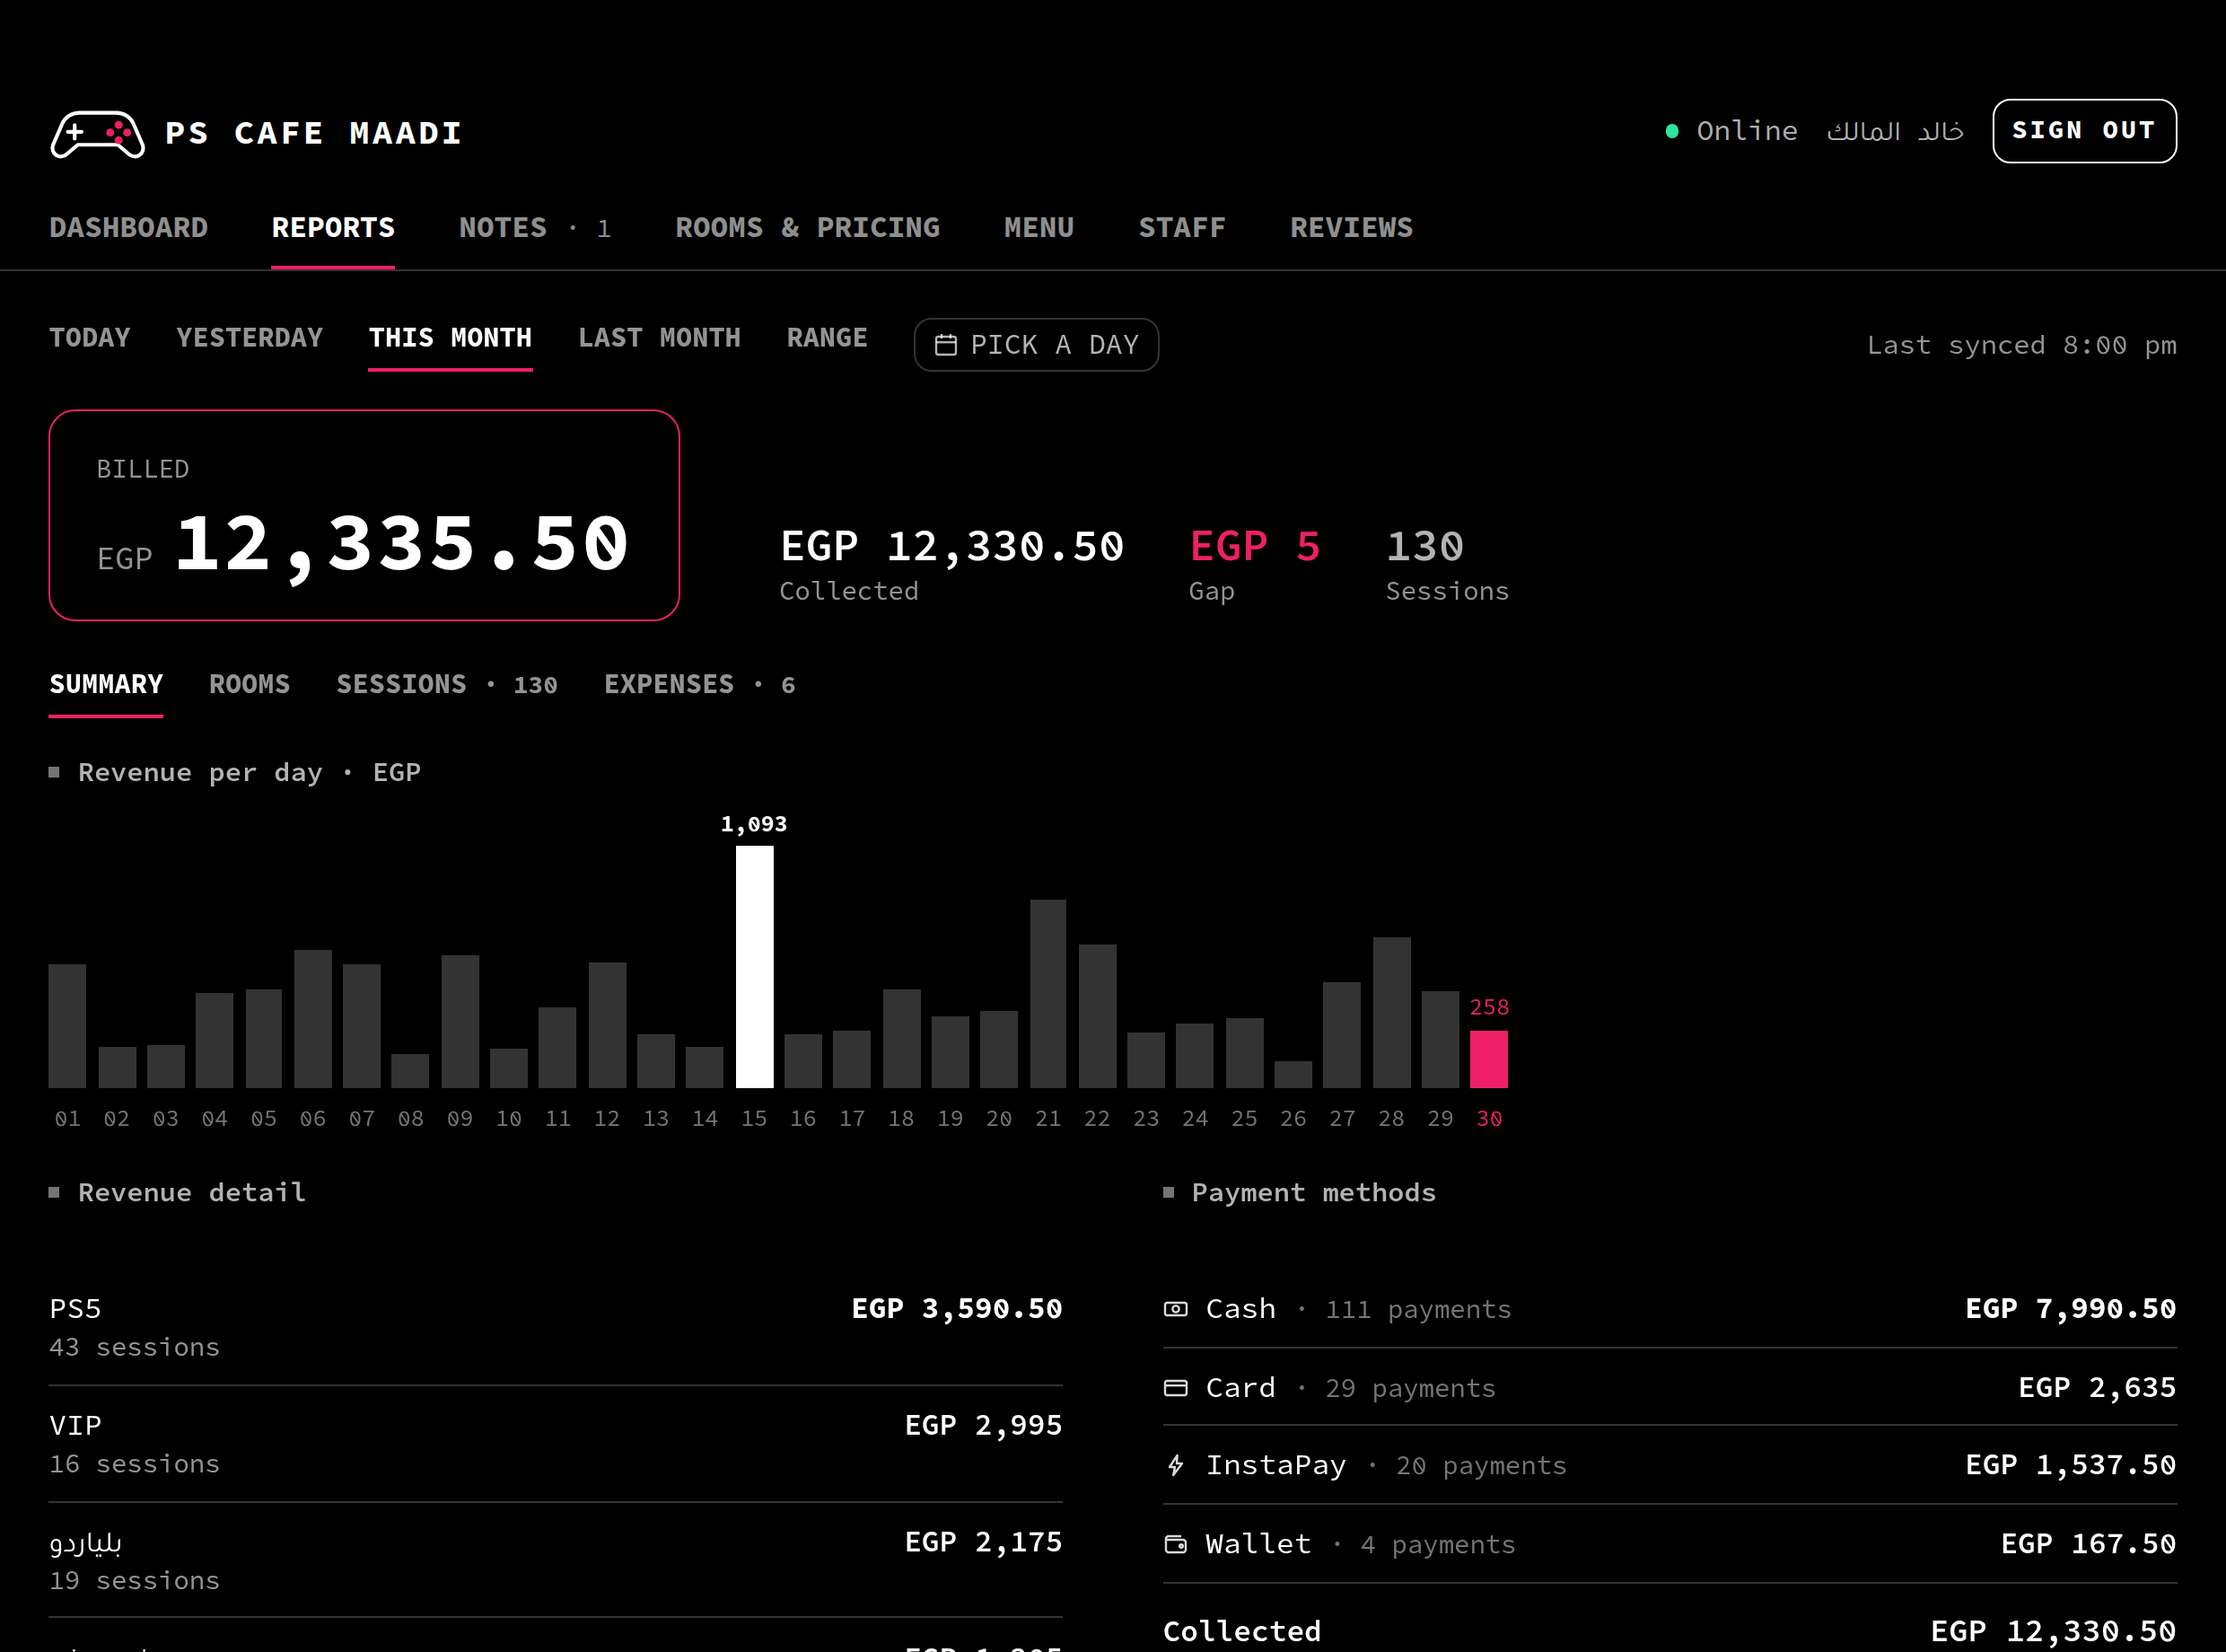The height and width of the screenshot is (1652, 2226).
Task: Open the Expenses 6 sub-tab
Action: pos(700,685)
